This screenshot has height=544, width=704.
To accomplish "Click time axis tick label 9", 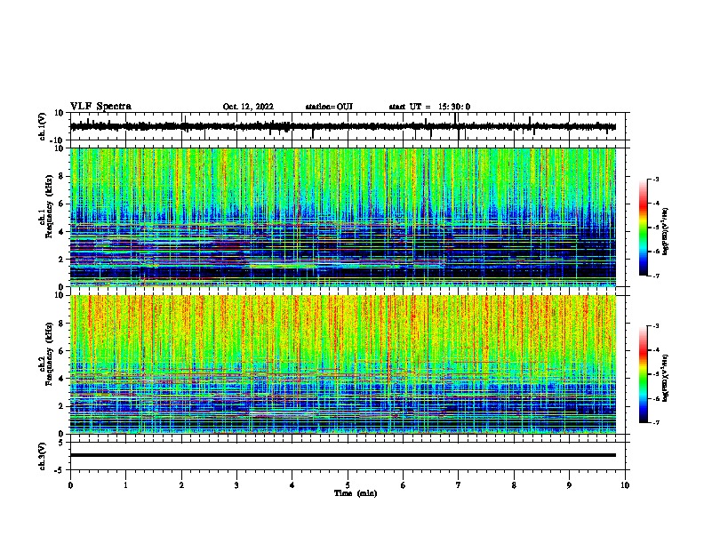I will (569, 485).
